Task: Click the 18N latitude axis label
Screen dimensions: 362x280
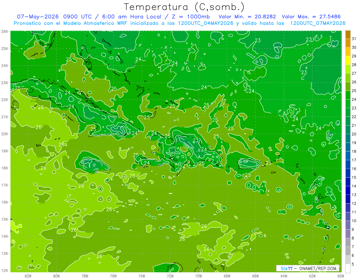Action: pos(4,168)
